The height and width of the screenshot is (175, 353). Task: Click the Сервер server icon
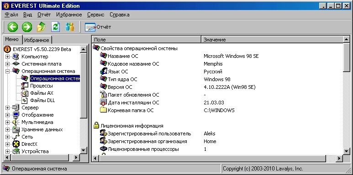click(x=16, y=108)
